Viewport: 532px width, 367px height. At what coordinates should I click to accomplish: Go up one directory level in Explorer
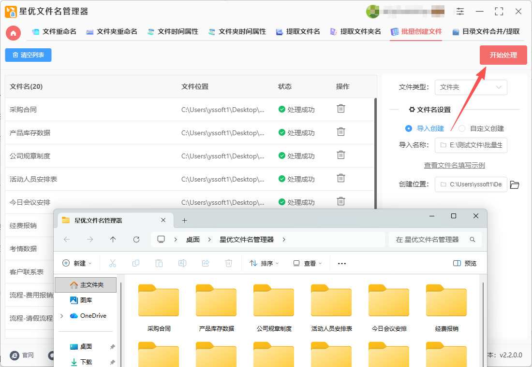click(113, 240)
